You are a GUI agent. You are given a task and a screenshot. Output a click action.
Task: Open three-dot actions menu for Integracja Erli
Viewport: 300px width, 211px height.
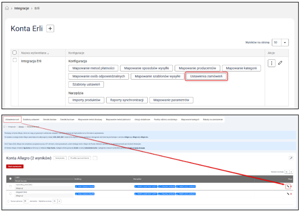tap(271, 63)
